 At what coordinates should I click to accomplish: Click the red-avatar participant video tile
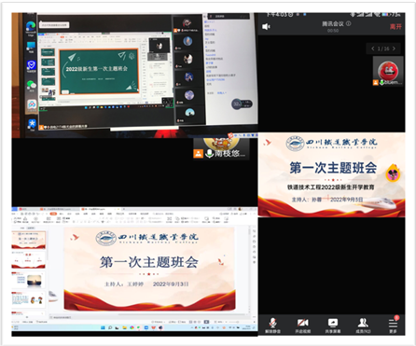[388, 71]
